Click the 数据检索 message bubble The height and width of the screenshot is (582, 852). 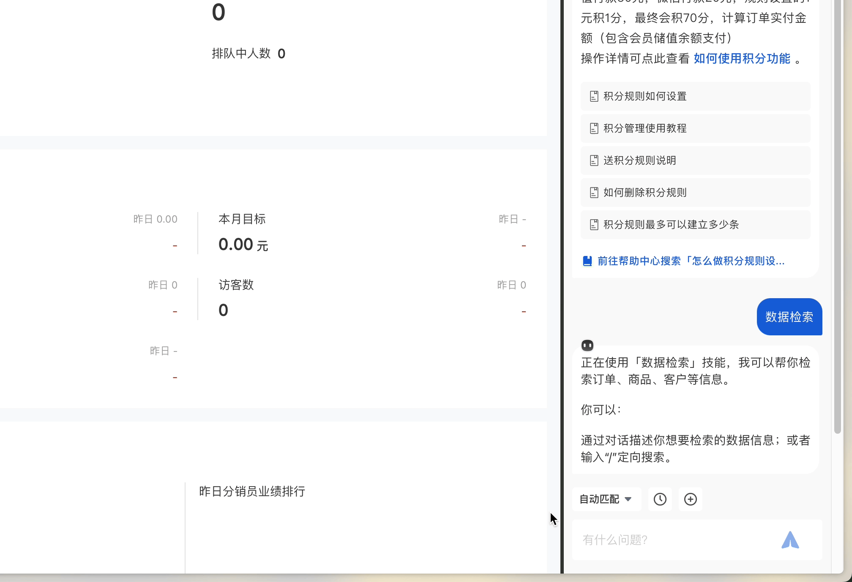(789, 317)
